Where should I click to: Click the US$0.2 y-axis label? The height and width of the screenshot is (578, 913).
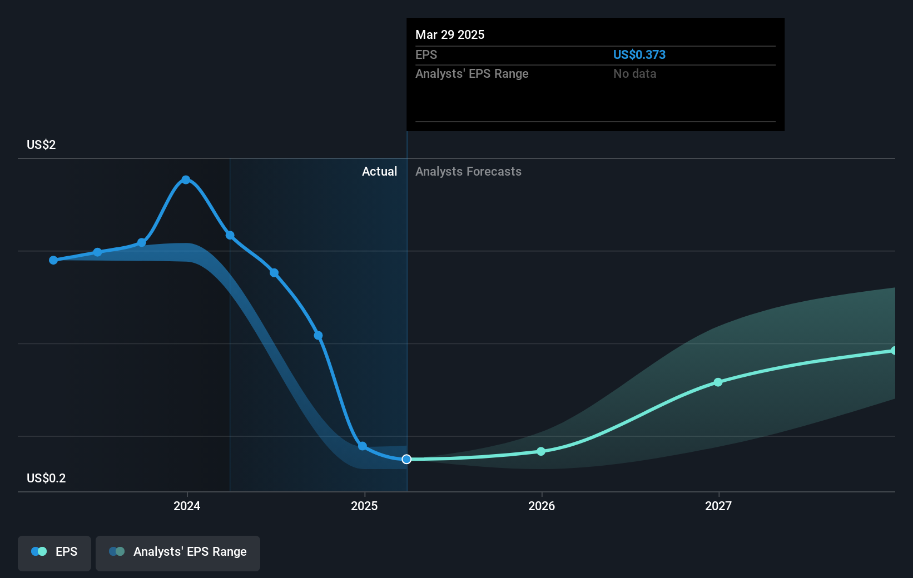click(x=46, y=479)
